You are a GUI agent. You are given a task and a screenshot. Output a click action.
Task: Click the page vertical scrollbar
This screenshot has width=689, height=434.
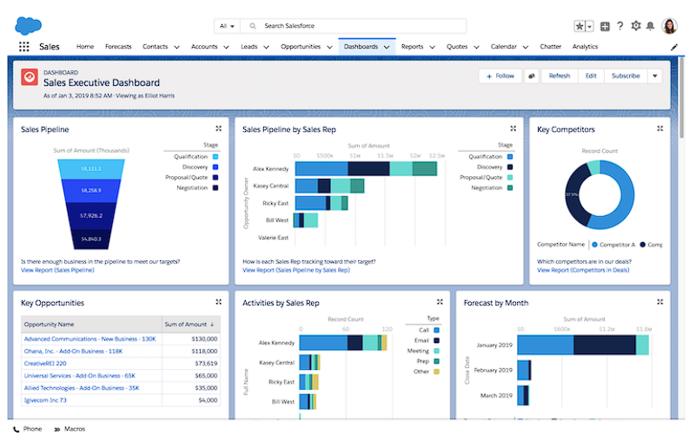[681, 99]
